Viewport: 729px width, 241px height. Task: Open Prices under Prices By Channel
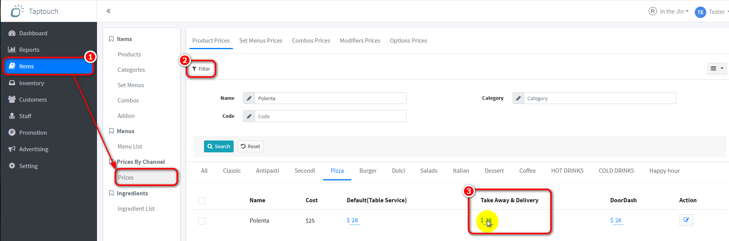[146, 178]
